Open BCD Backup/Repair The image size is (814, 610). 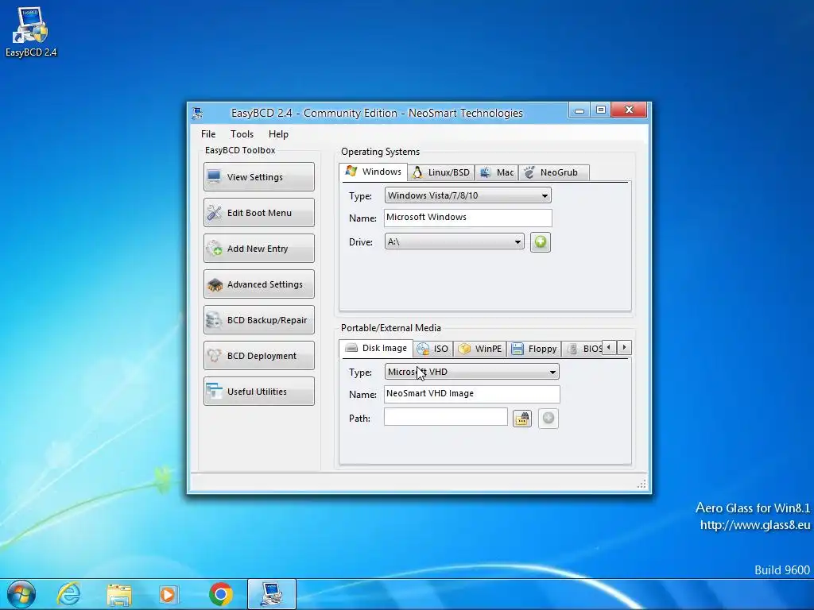click(259, 320)
